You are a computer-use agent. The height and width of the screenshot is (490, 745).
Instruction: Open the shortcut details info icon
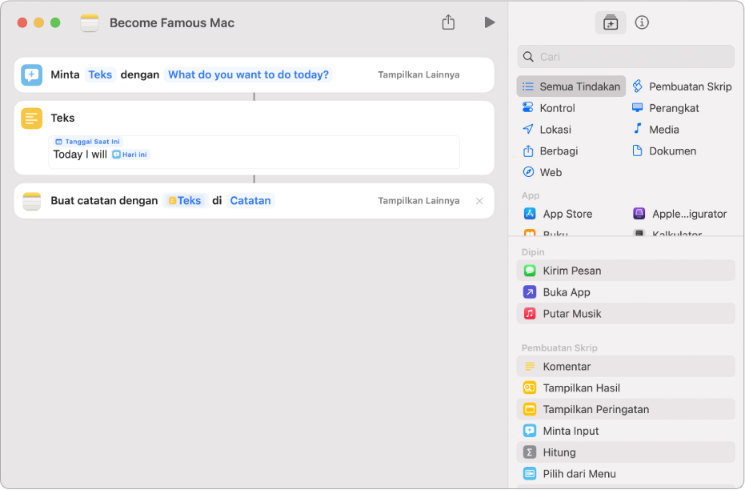(642, 22)
